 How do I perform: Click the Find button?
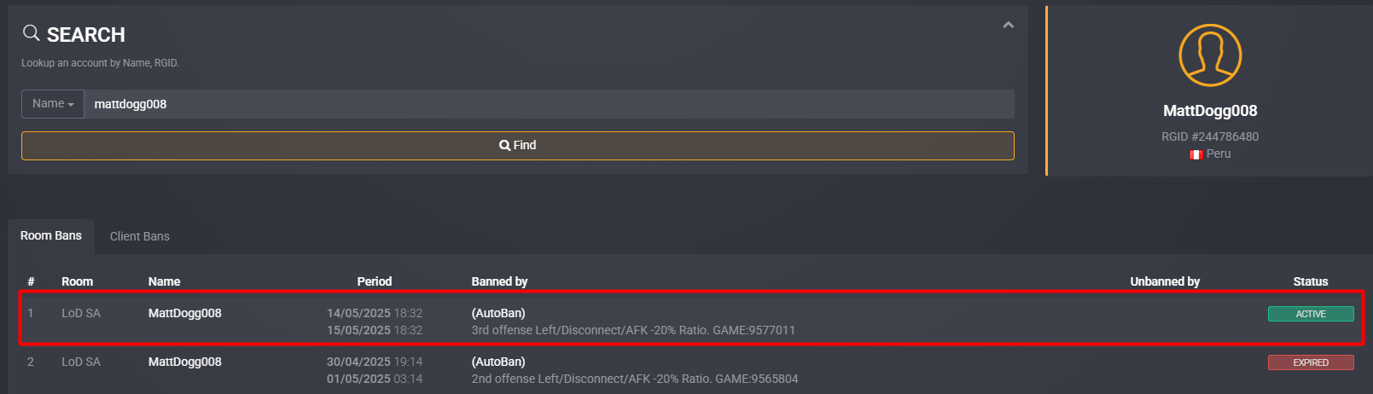tap(518, 146)
